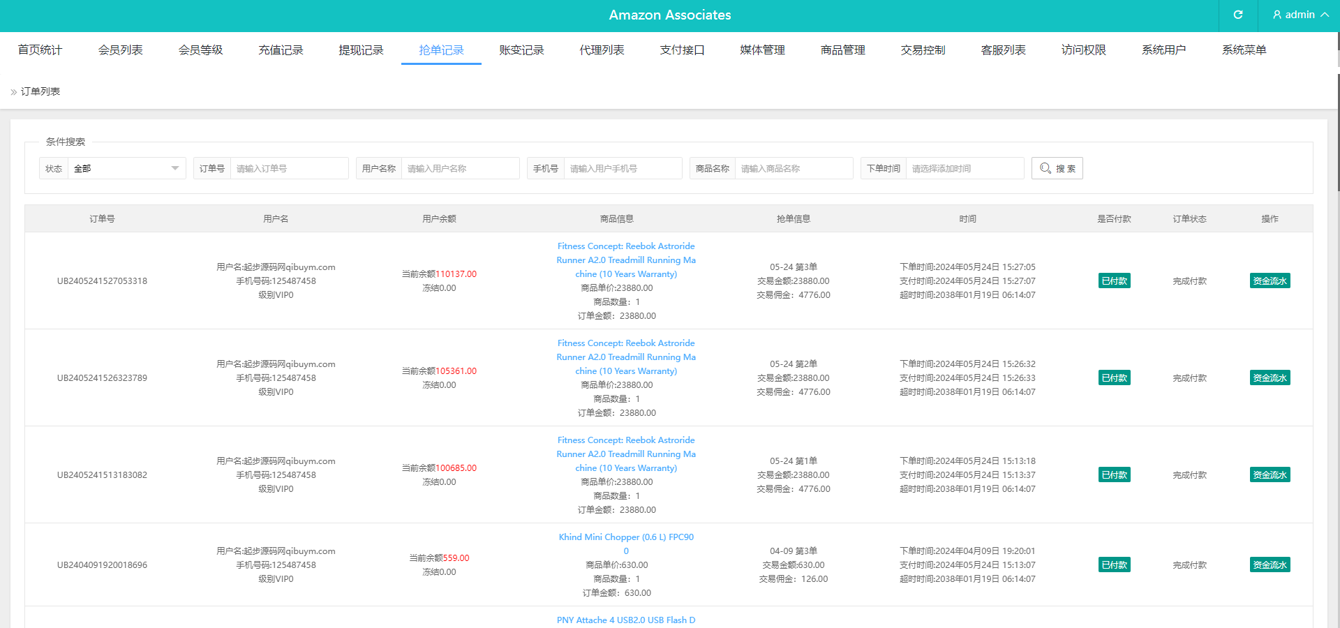
Task: Click the 手机号 input box
Action: (x=623, y=168)
